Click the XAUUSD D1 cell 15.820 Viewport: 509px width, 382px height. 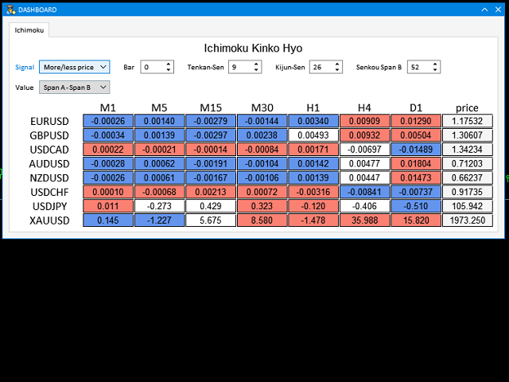[x=414, y=220]
